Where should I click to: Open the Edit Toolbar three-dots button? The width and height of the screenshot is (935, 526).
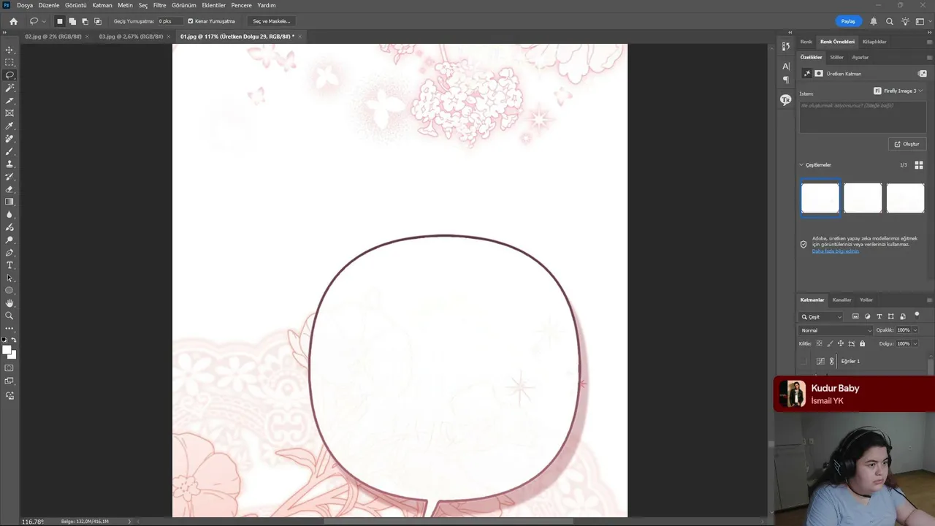point(9,329)
